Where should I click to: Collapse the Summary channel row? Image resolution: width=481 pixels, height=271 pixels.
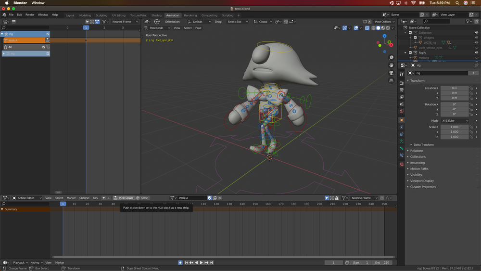pos(2,209)
